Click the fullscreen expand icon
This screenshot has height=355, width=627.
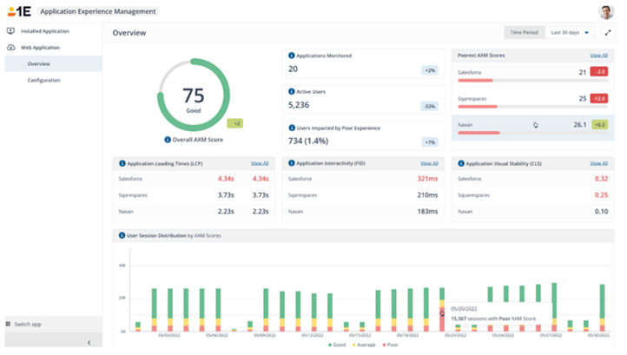tap(607, 33)
